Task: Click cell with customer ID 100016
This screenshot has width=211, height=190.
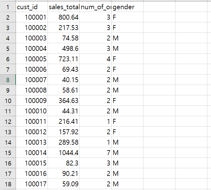Action: (x=32, y=173)
